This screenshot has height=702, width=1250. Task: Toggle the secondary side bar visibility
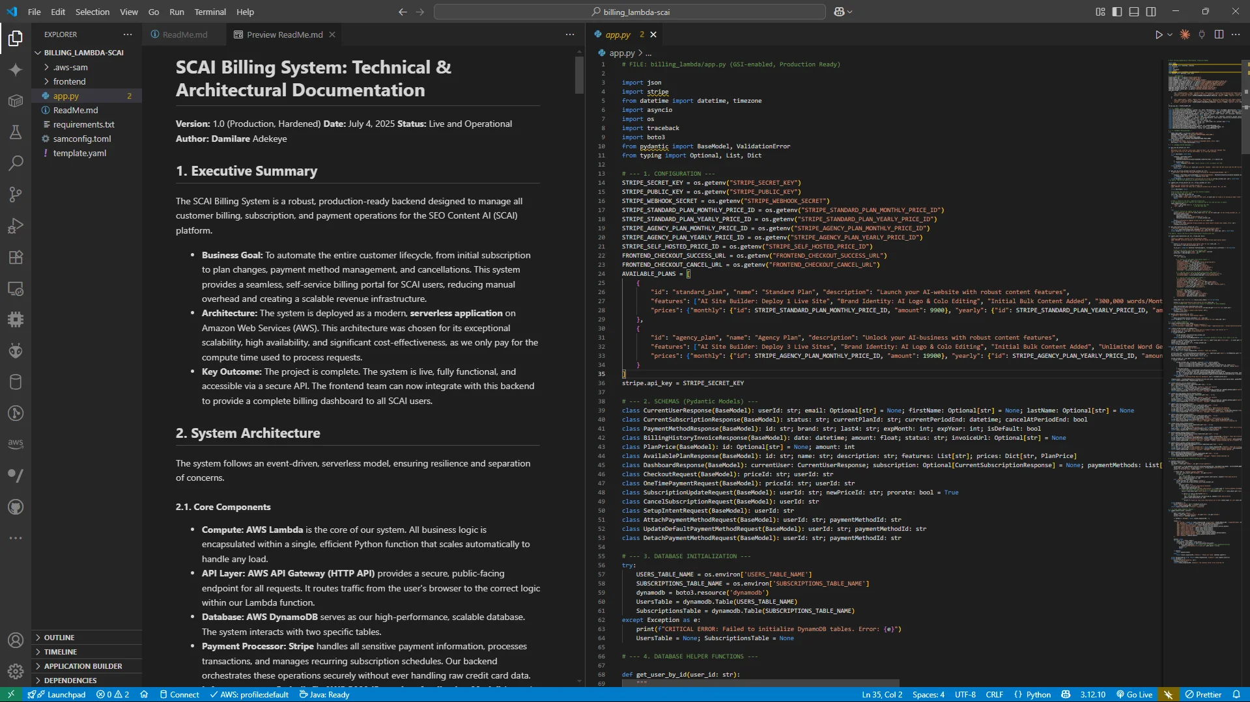pyautogui.click(x=1151, y=12)
